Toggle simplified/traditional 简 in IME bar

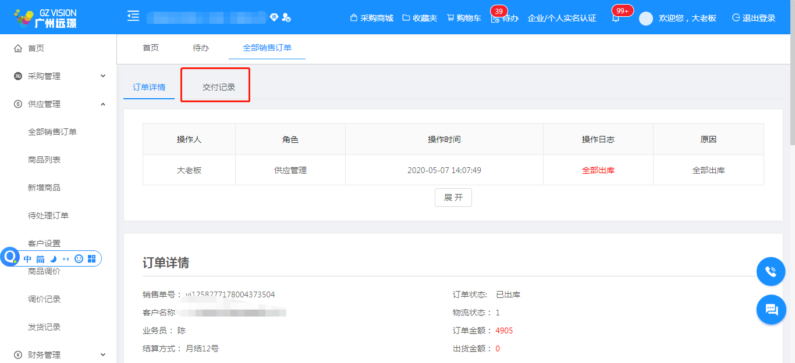tap(40, 259)
